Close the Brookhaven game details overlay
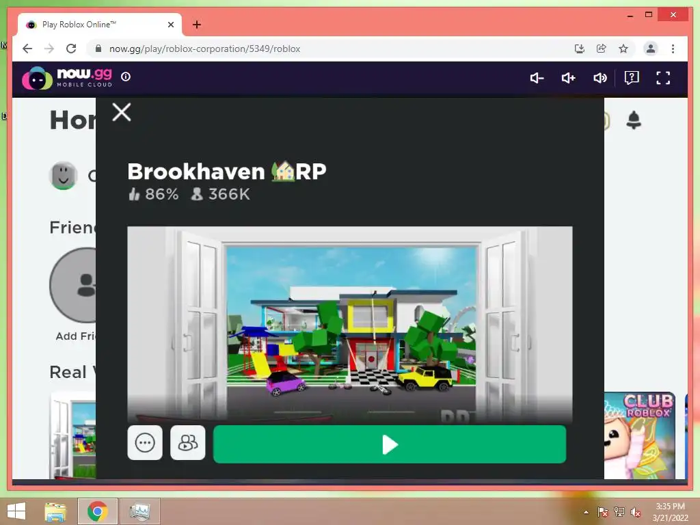The image size is (700, 525). point(122,112)
